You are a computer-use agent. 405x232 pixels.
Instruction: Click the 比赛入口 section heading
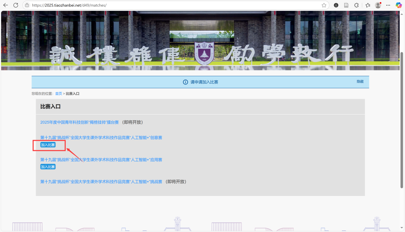pos(50,107)
